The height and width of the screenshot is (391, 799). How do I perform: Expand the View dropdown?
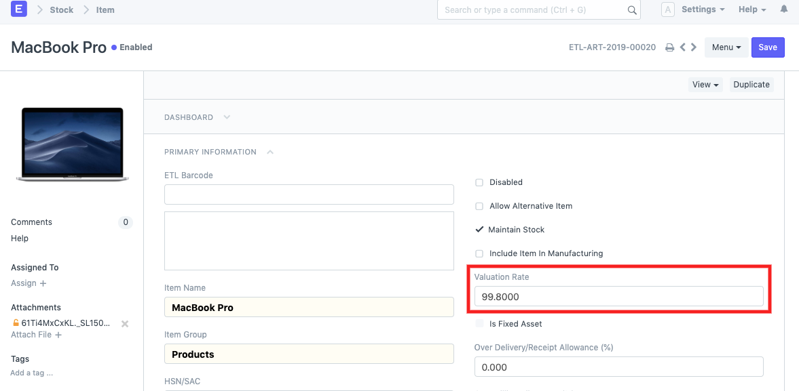(706, 85)
